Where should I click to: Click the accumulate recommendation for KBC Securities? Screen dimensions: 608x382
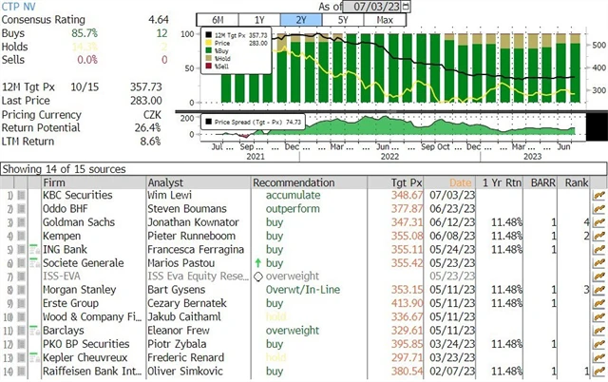(294, 195)
